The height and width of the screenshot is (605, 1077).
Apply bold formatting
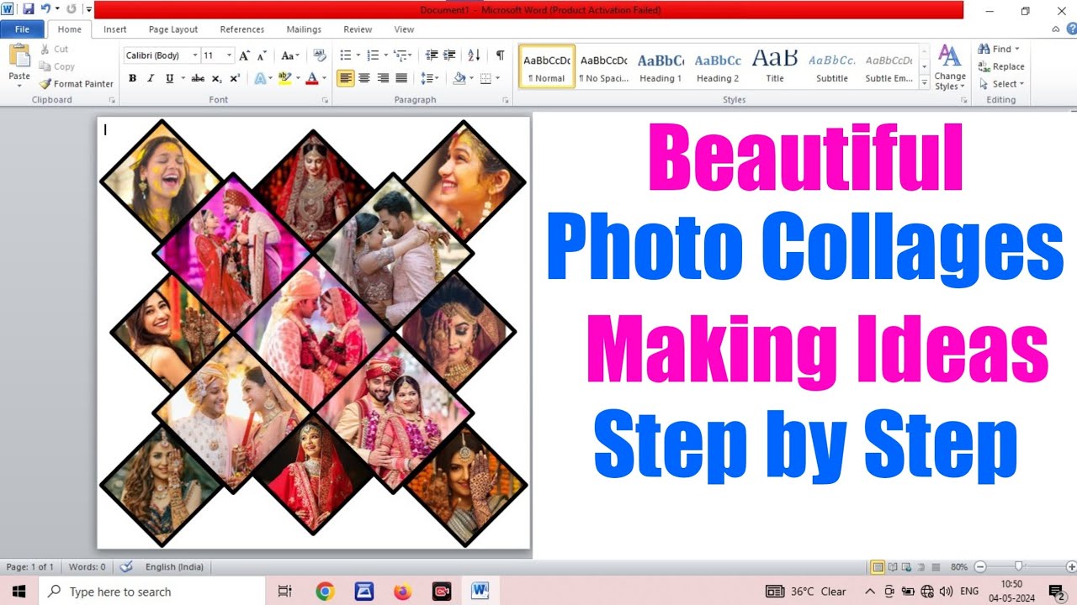point(132,78)
